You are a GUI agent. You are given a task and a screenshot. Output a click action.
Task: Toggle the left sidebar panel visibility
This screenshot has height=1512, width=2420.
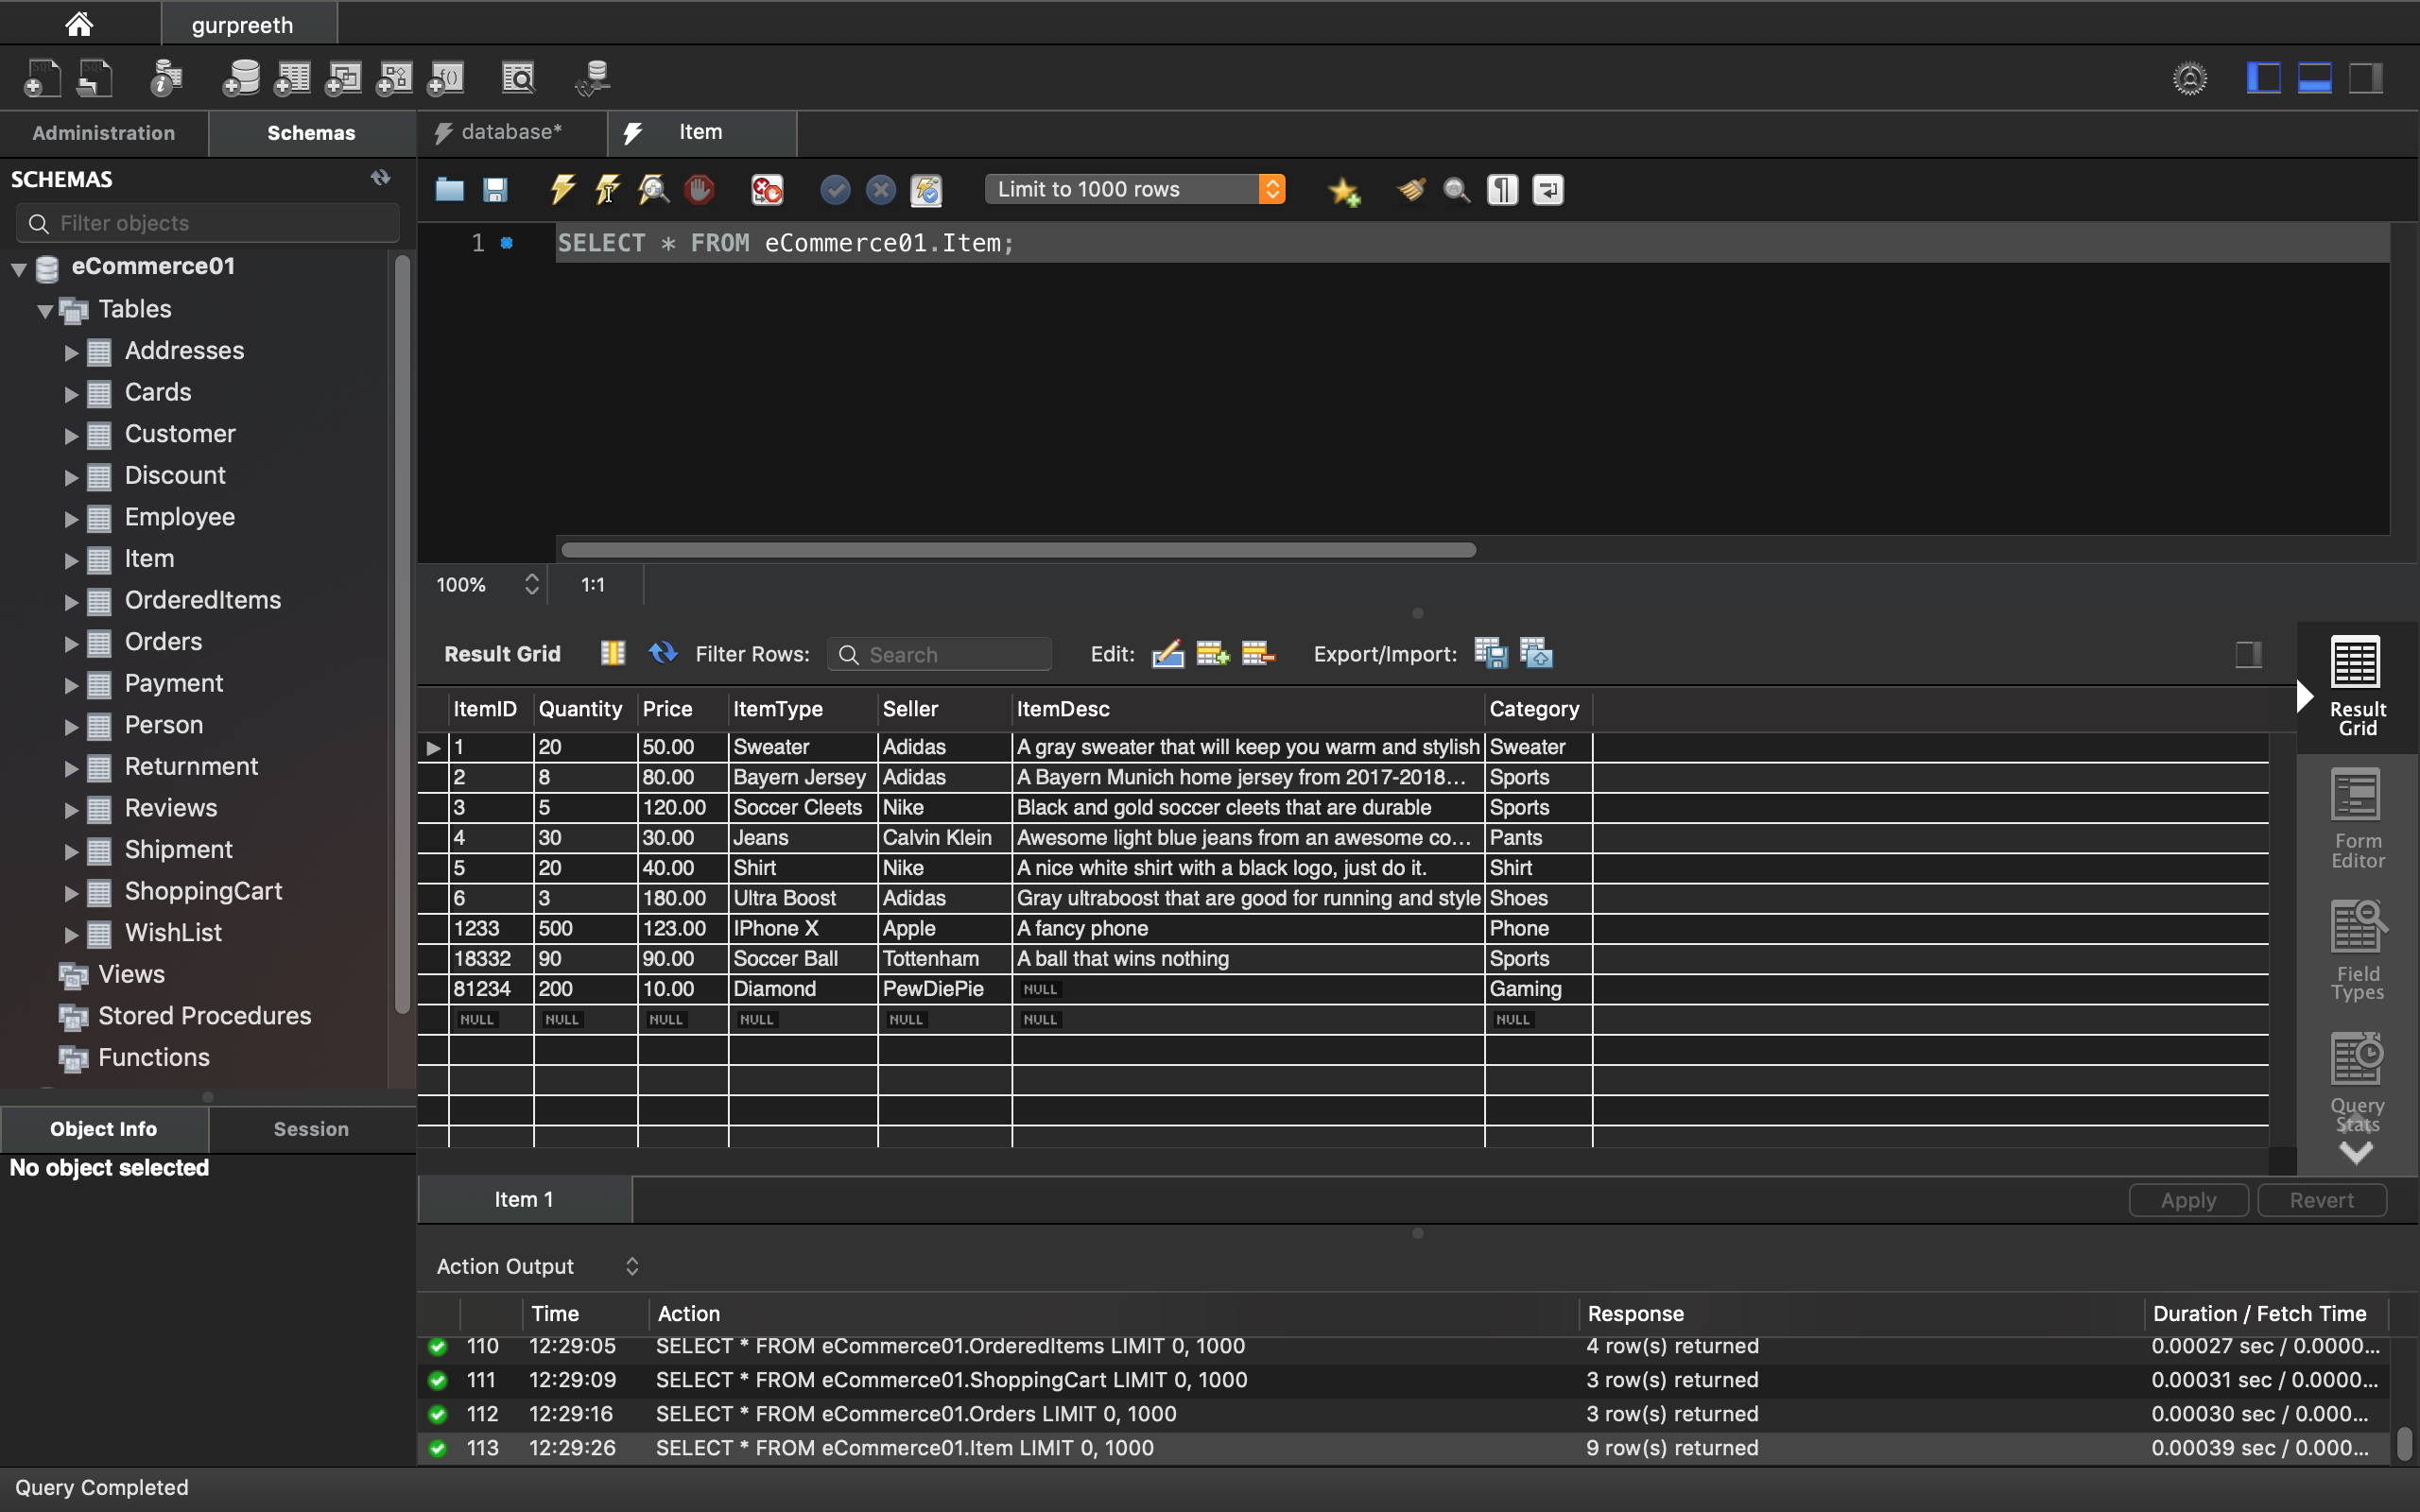coord(2263,78)
